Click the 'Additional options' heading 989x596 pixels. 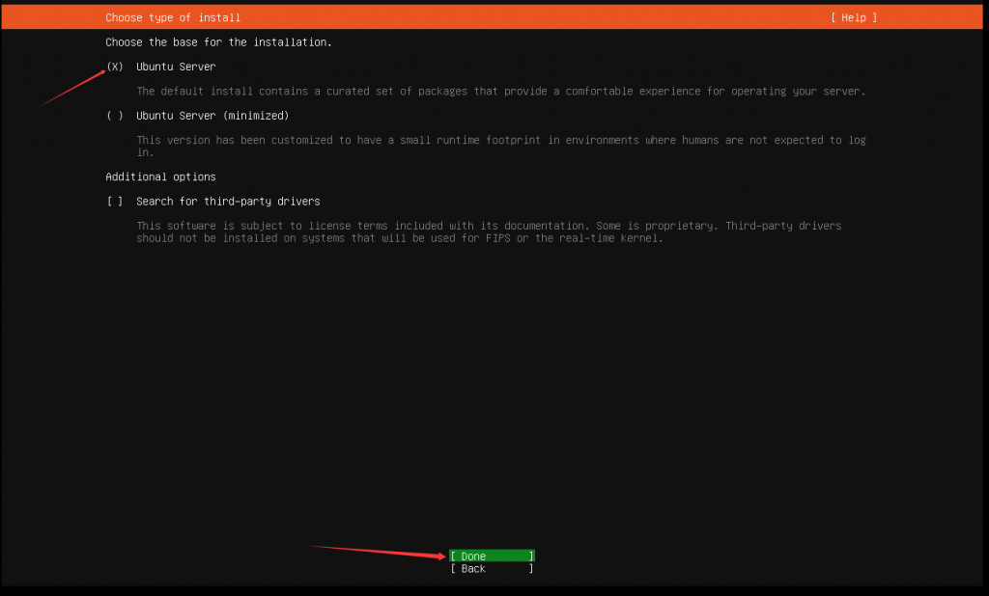coord(160,177)
